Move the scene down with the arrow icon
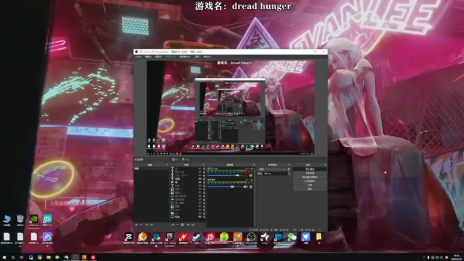The height and width of the screenshot is (261, 464). click(151, 224)
